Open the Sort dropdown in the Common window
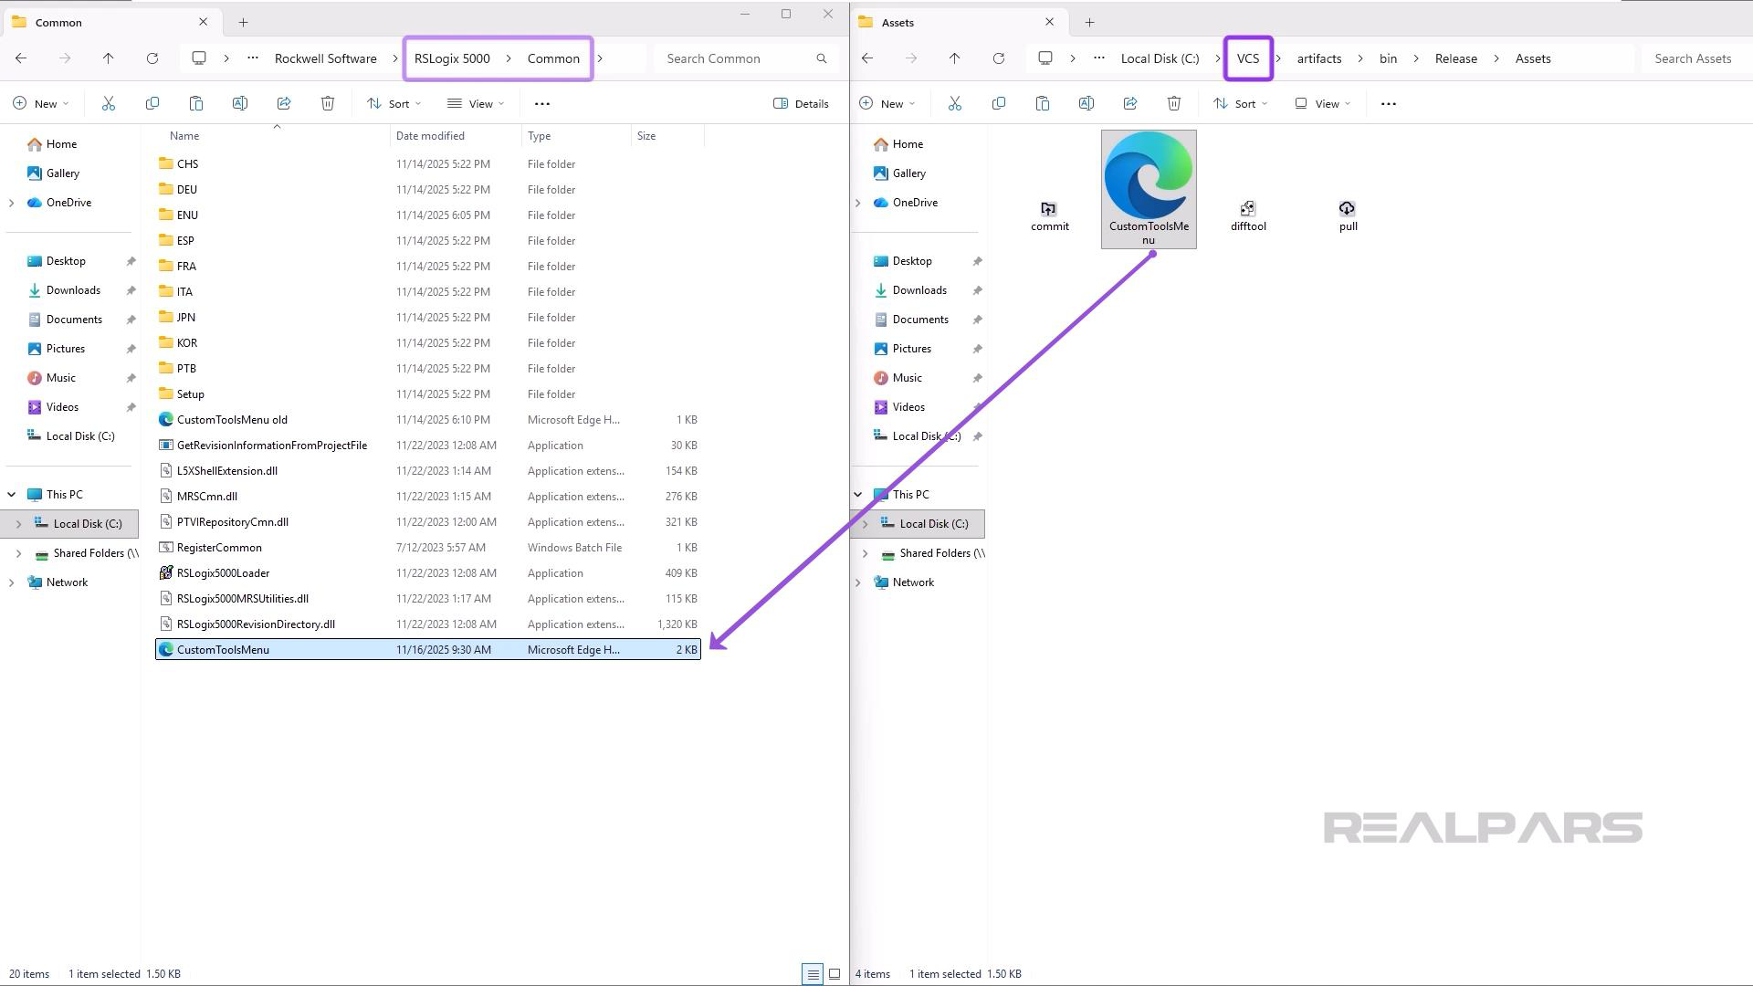 [x=394, y=103]
